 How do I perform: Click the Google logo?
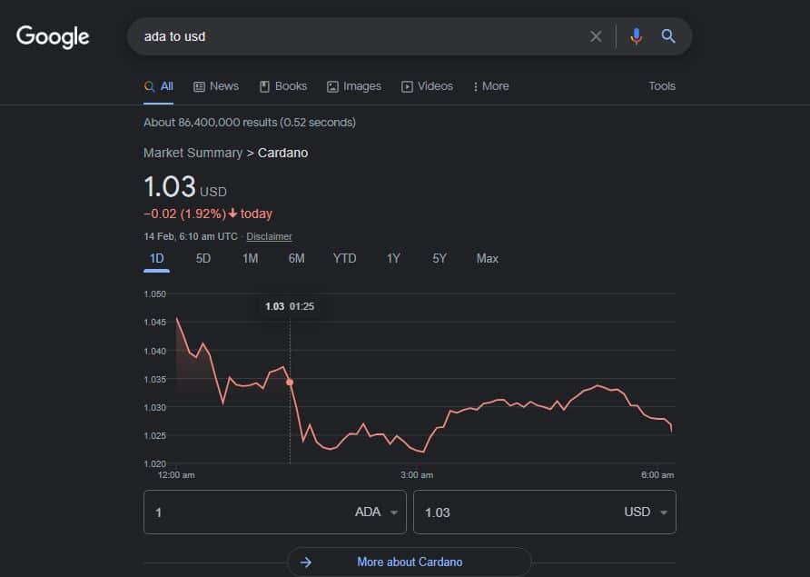(x=53, y=36)
